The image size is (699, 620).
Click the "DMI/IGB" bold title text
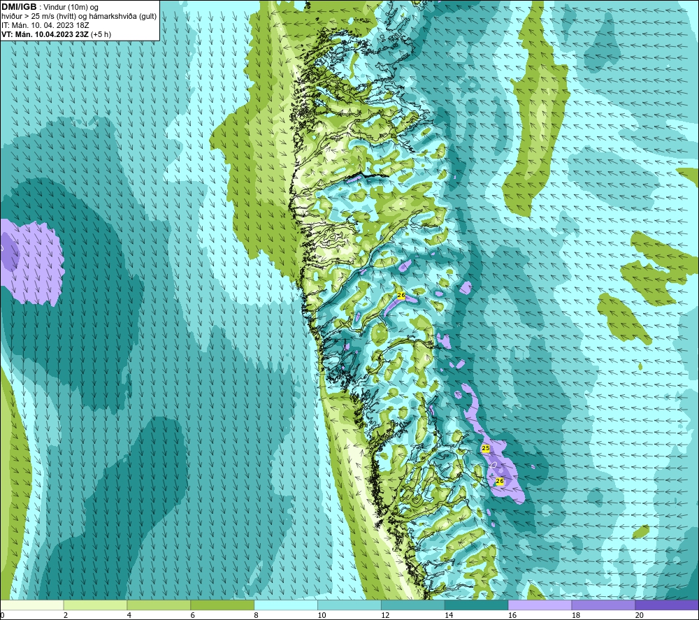point(19,7)
